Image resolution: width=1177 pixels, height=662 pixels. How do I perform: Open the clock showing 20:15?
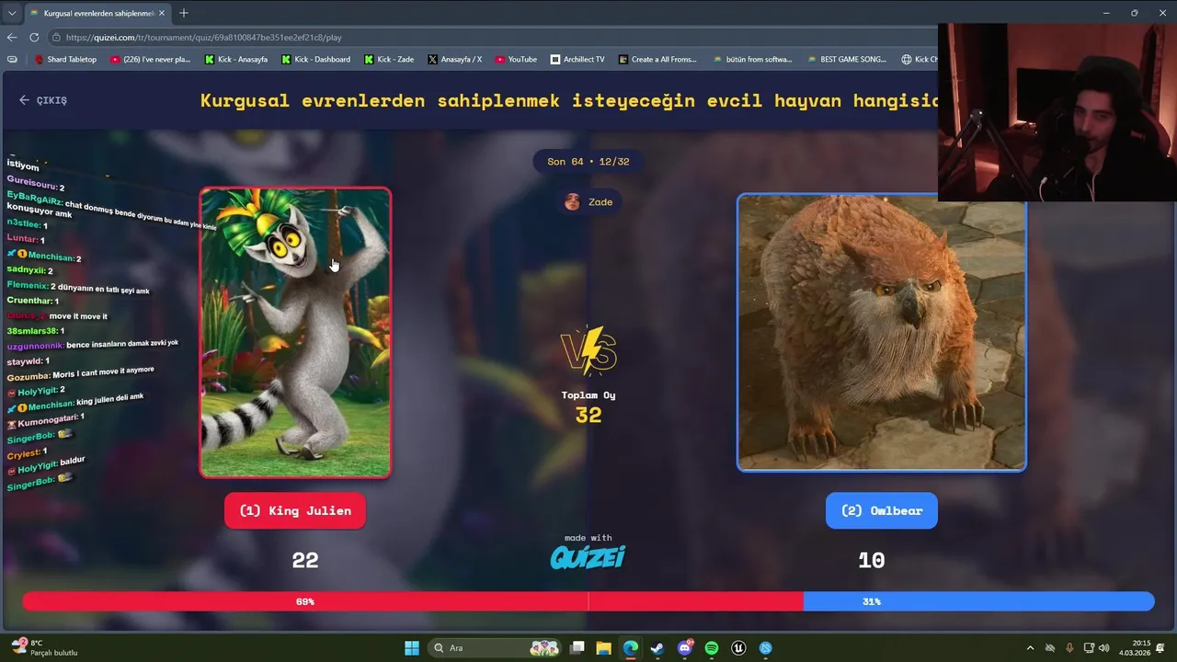pyautogui.click(x=1134, y=648)
